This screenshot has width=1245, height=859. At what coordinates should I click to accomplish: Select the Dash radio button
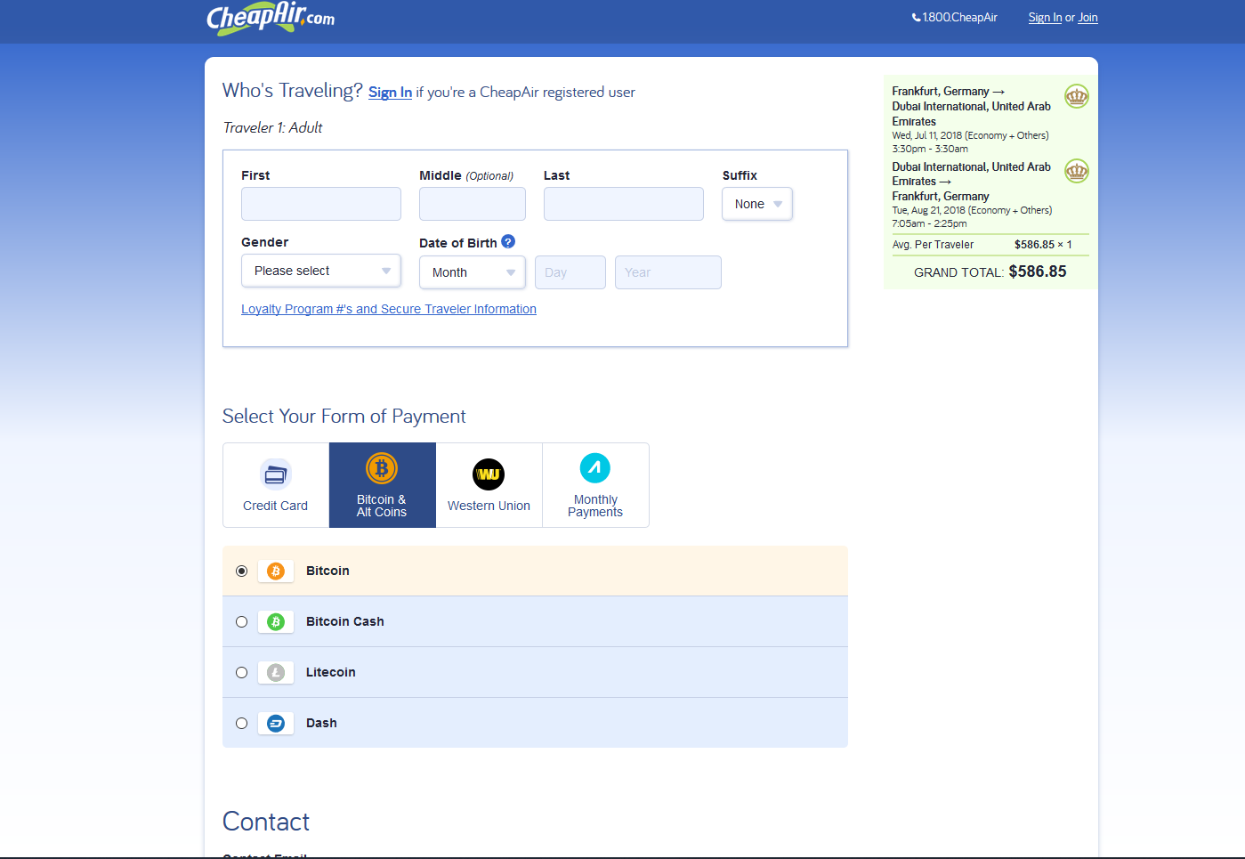point(241,723)
